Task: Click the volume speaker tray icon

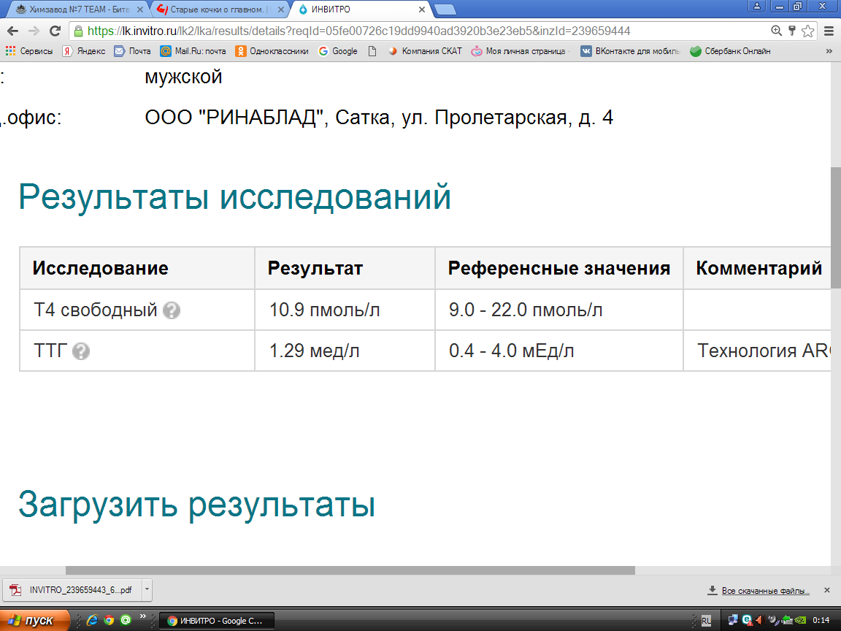Action: [x=759, y=620]
